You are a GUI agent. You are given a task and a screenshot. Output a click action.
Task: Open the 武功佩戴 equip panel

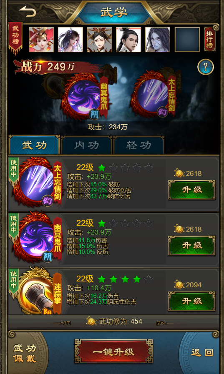(x=25, y=353)
